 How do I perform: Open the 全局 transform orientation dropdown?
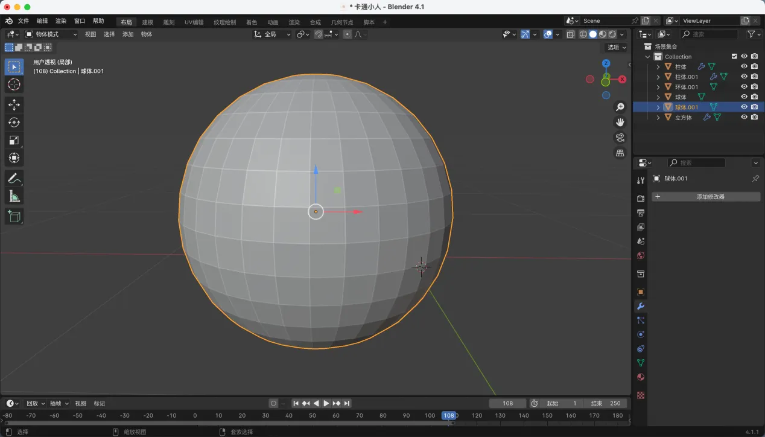(x=273, y=34)
